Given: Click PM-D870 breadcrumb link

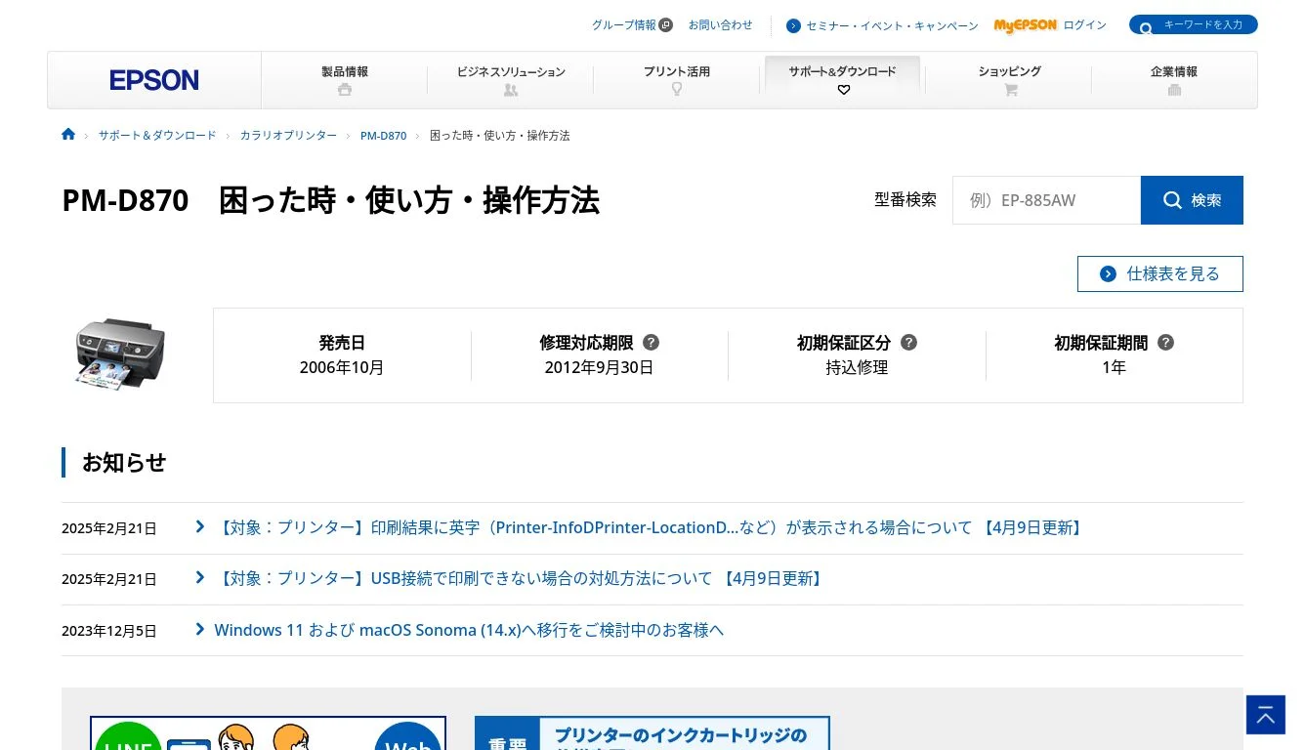Looking at the screenshot, I should (383, 136).
